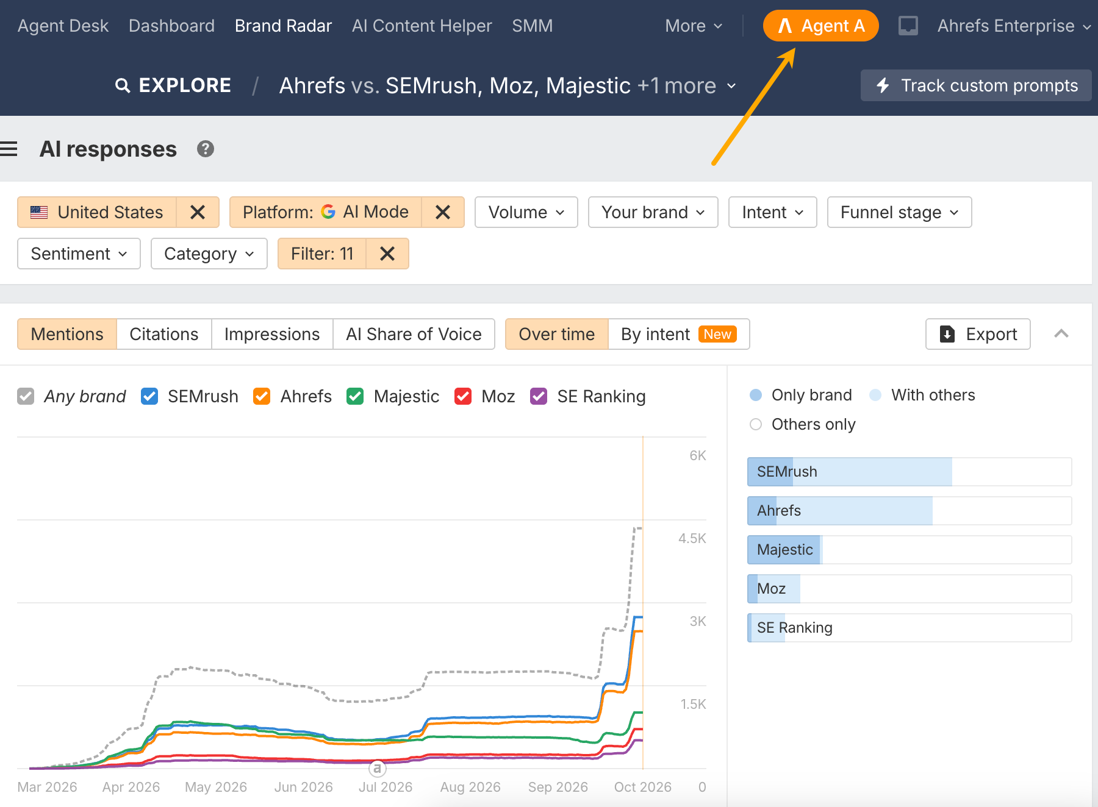
Task: Click the lightning Track custom prompts button
Action: 976,85
